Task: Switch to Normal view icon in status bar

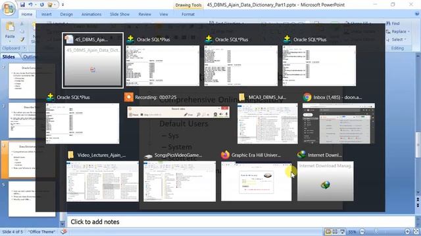Action: 328,231
